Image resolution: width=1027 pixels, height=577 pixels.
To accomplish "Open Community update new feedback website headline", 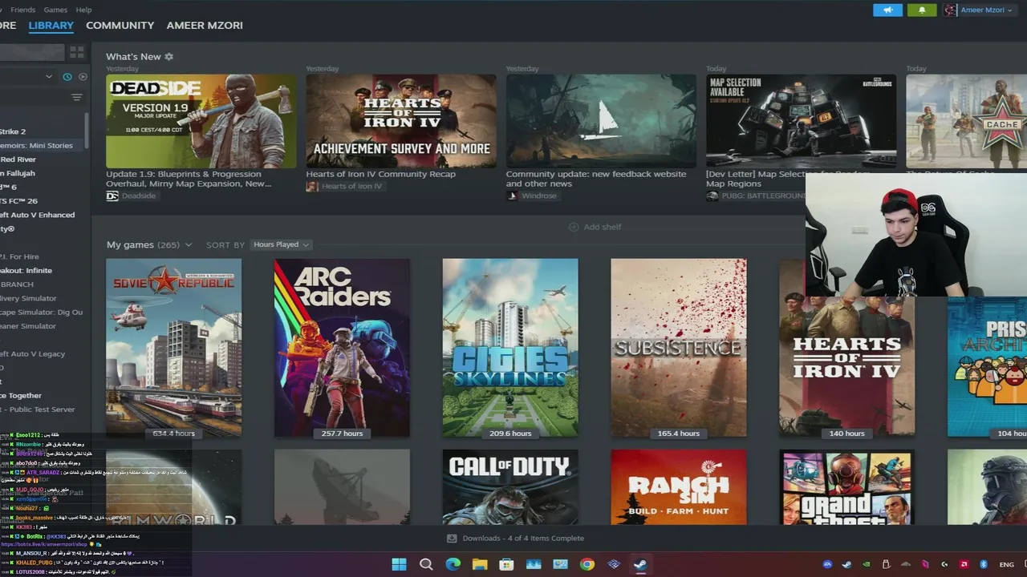I will click(x=596, y=179).
